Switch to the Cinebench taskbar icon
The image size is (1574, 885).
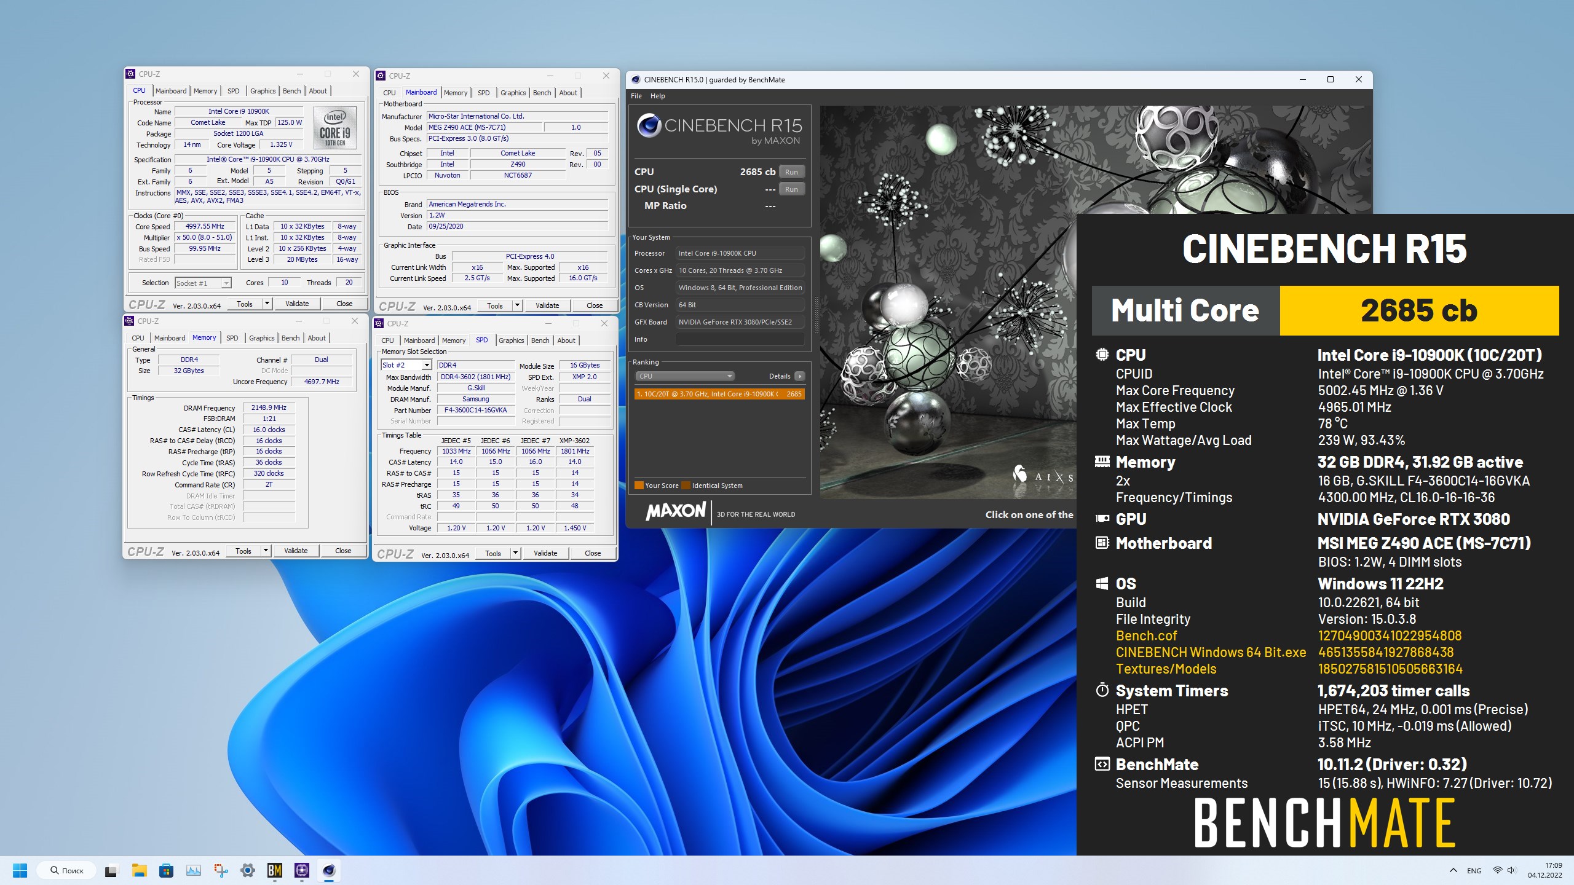[x=329, y=870]
